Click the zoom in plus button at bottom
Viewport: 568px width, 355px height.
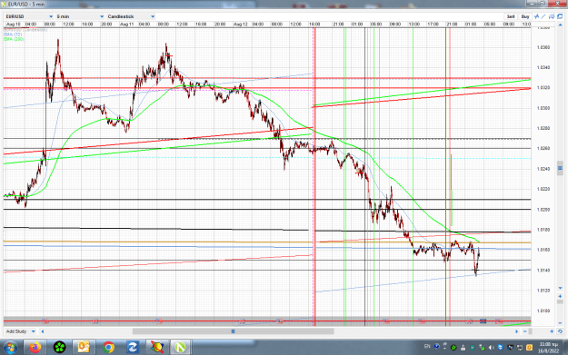[x=552, y=331]
